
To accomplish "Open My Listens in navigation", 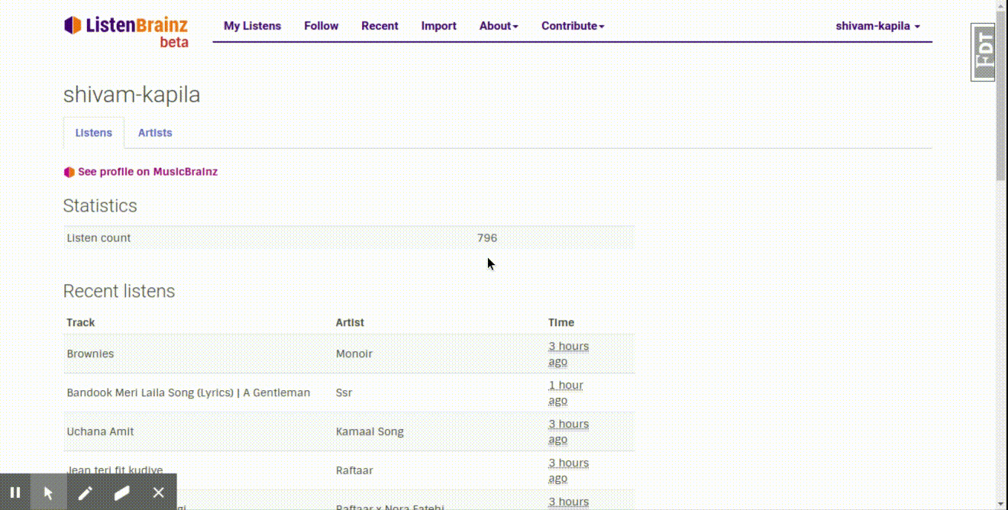I will (x=252, y=26).
